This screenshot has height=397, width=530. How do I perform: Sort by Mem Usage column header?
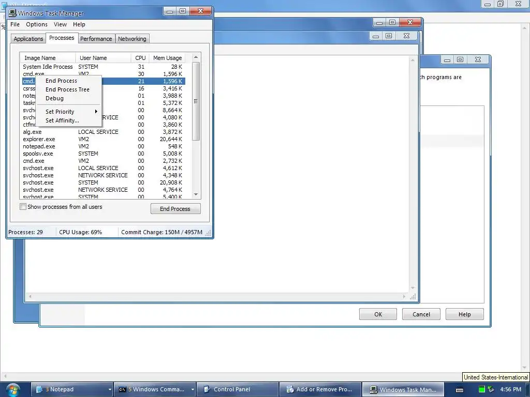(x=167, y=58)
